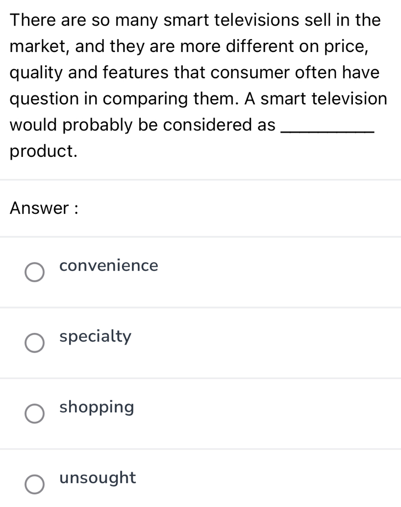Select the convenience radio button
Screen dimensions: 401x507
(34, 272)
